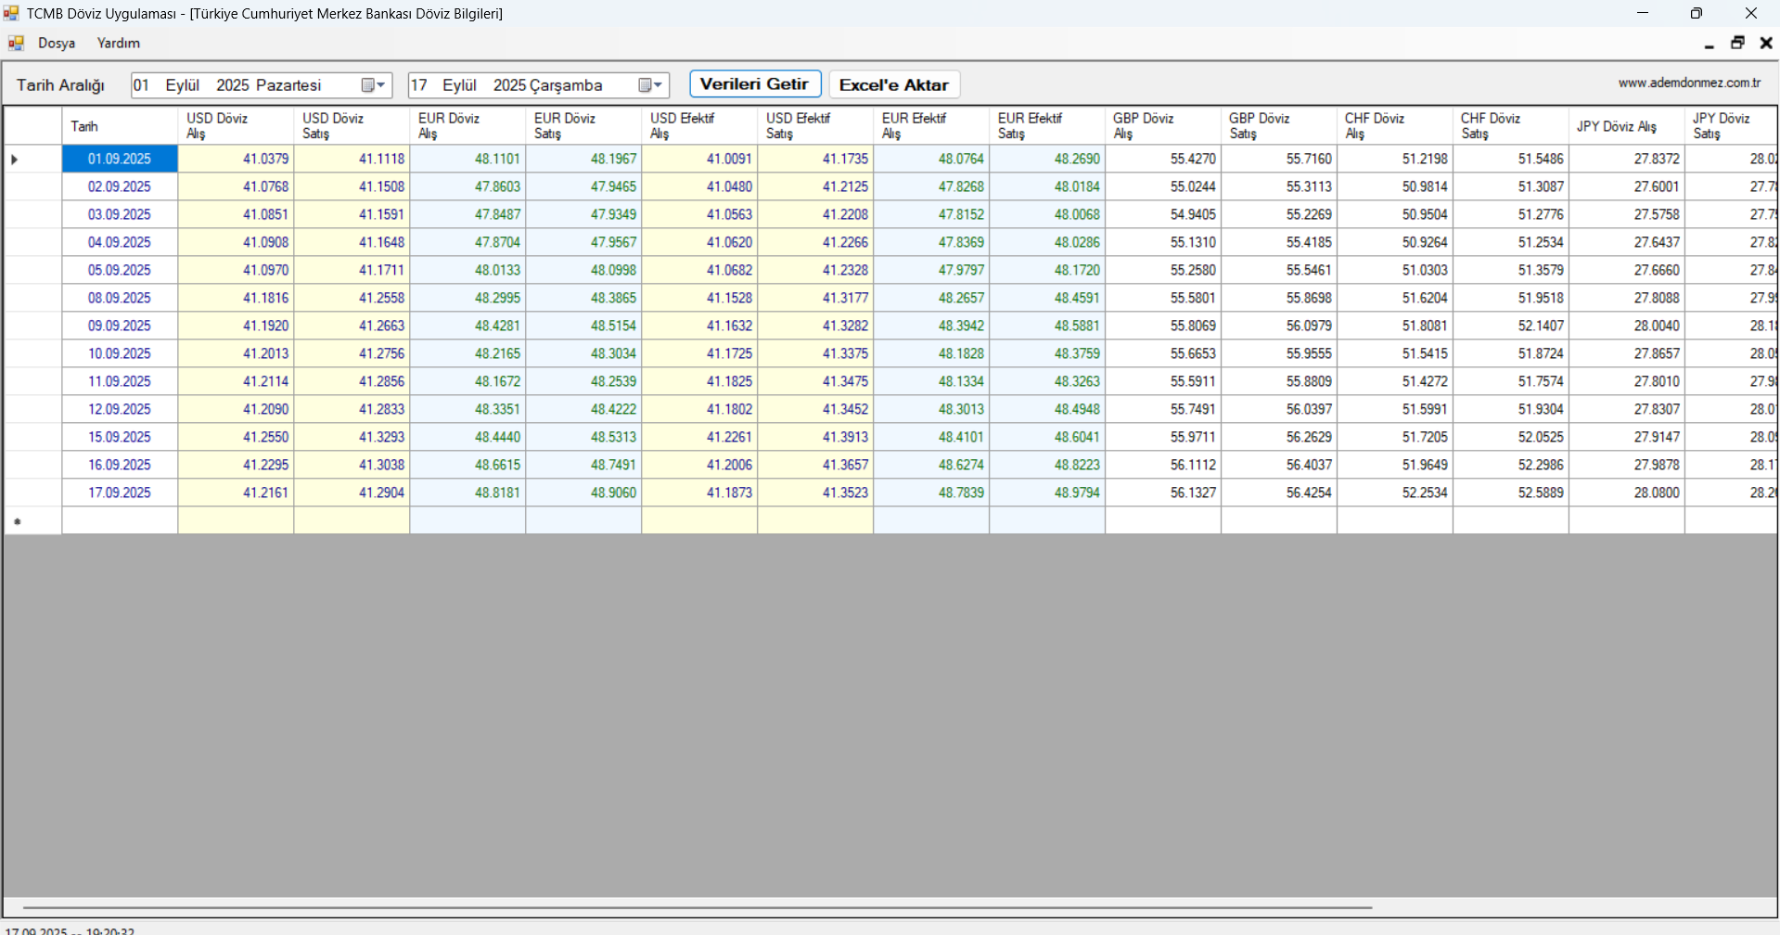Select CHF buying cell 51.7205
Screen dimensions: 1780x935
[x=1395, y=437]
